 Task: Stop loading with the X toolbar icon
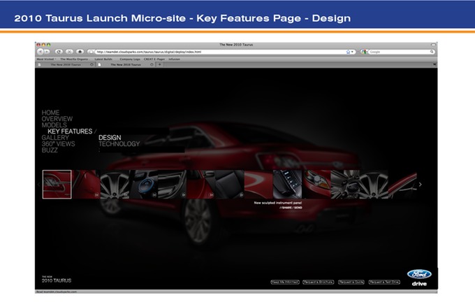click(x=69, y=52)
